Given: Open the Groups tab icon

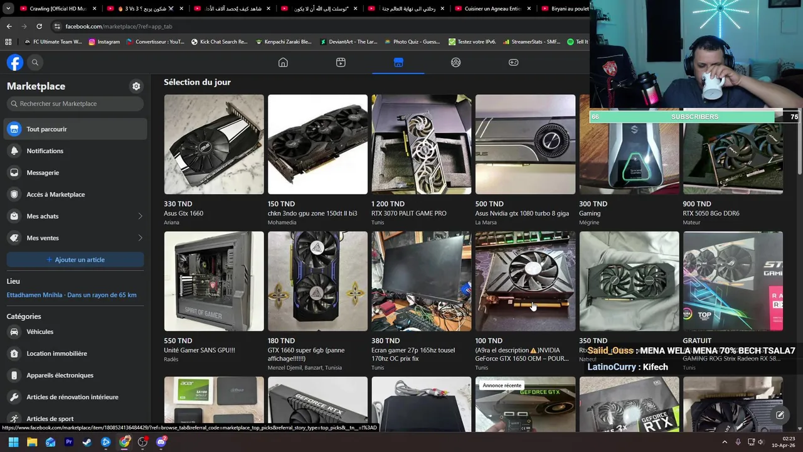Looking at the screenshot, I should point(456,62).
